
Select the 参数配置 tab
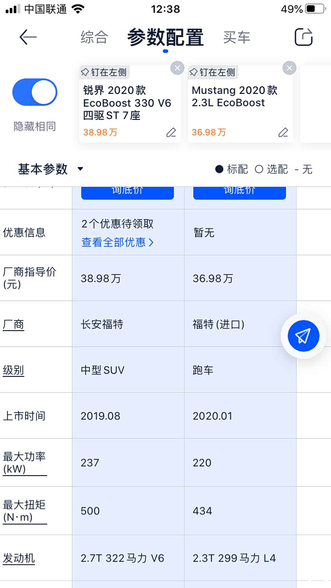[165, 38]
